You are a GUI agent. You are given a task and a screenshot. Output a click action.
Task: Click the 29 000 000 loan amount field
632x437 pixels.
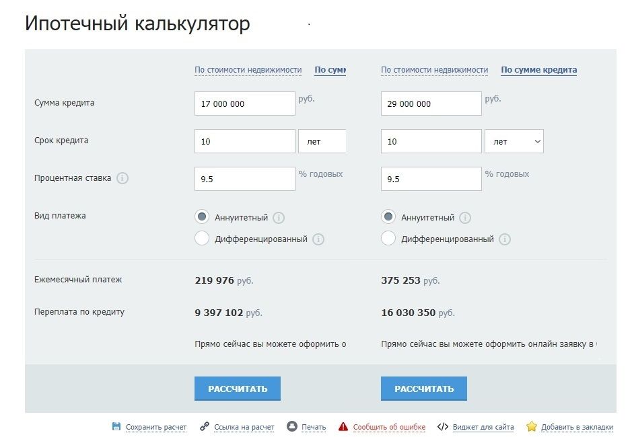[x=431, y=104]
